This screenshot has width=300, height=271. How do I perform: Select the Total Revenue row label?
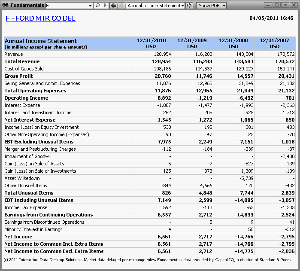(22, 61)
